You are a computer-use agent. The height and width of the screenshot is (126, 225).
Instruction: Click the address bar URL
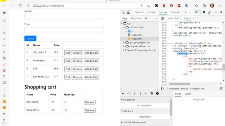pos(48,6)
